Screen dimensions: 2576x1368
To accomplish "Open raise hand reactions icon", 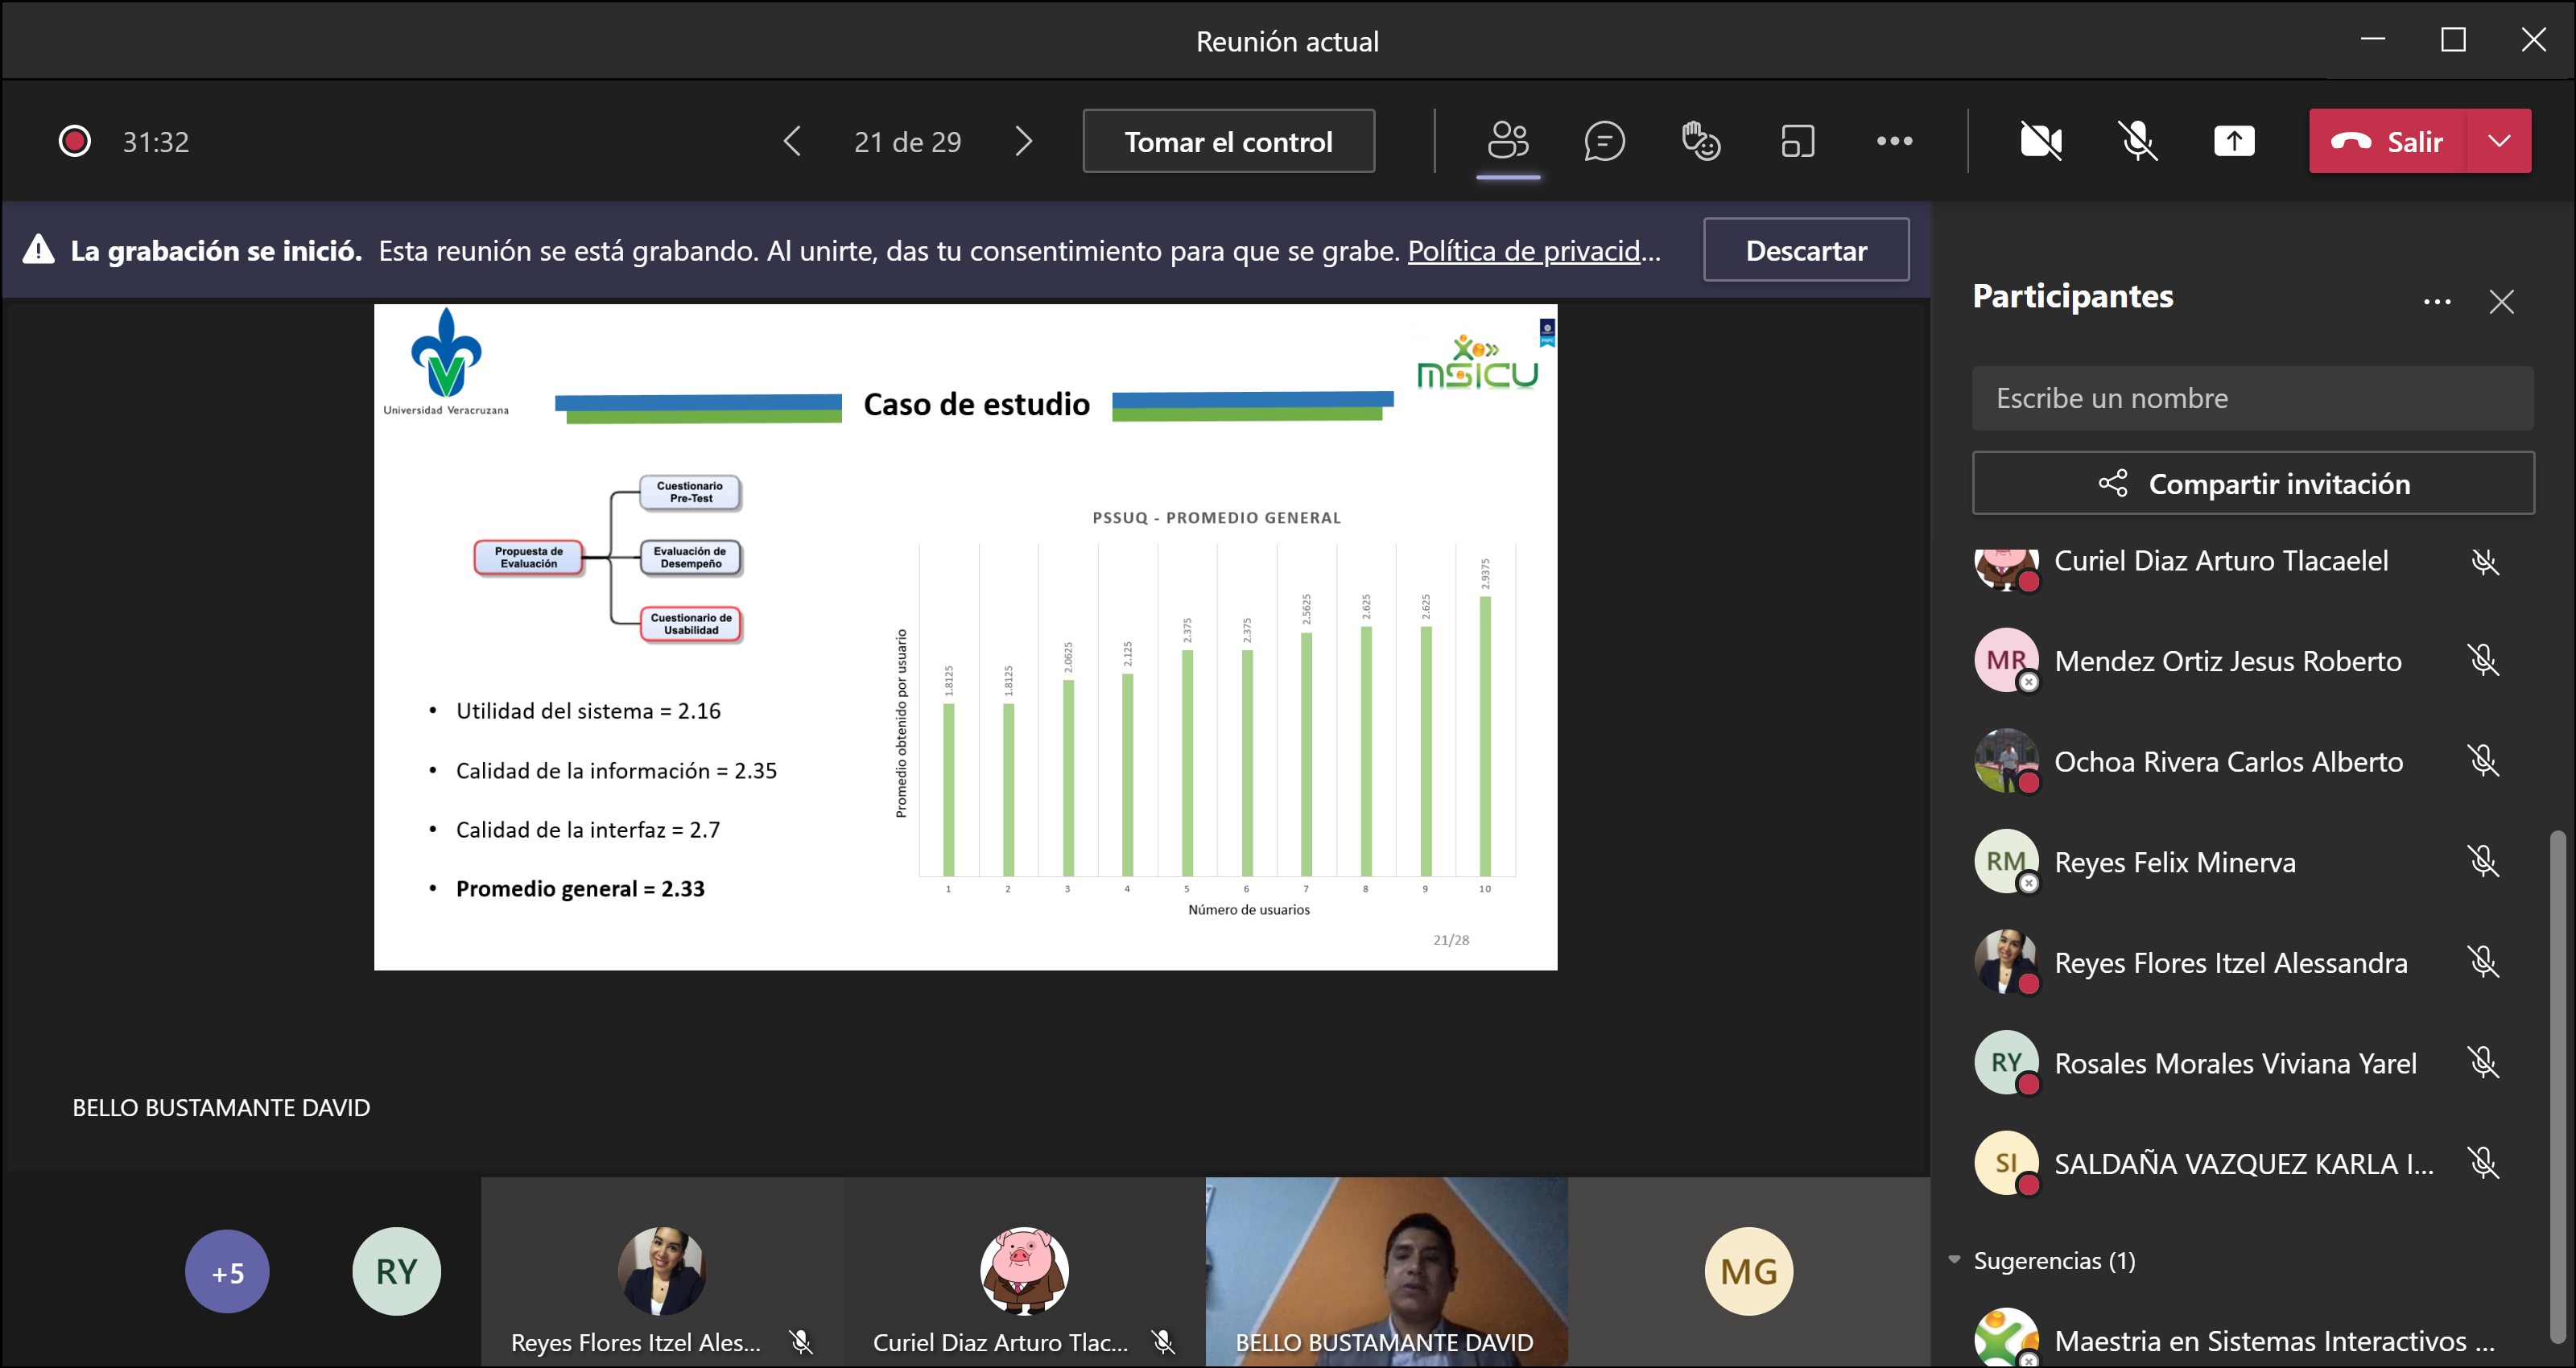I will (1700, 141).
